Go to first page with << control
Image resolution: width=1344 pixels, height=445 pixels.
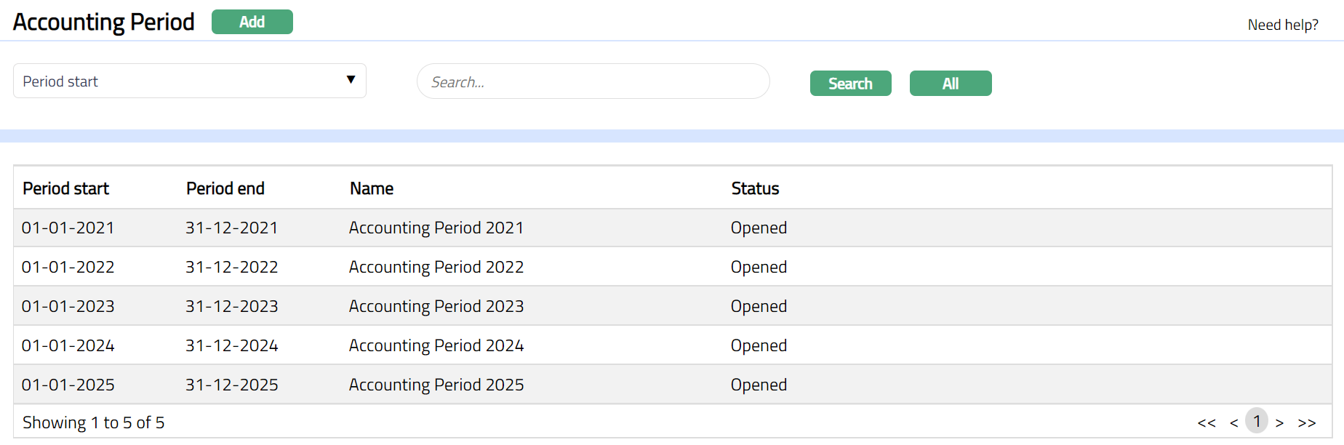coord(1206,422)
